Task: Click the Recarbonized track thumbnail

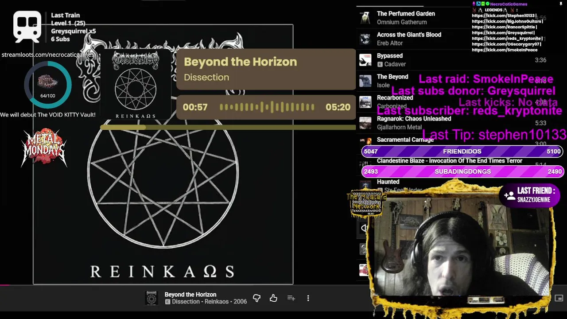Action: 365,102
